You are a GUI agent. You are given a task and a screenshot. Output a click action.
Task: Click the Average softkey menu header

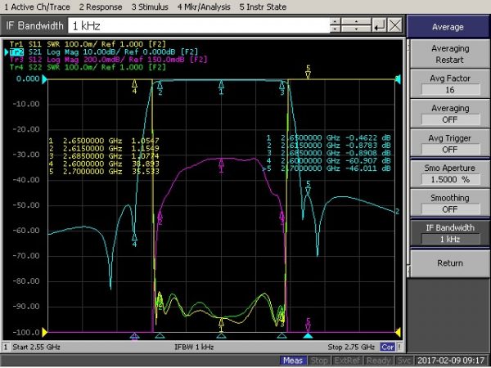448,27
